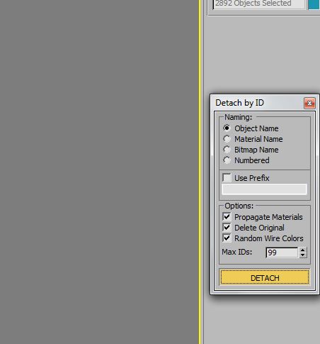Click the 2892 Objects Selected name field
This screenshot has height=344, width=320.
click(x=259, y=4)
